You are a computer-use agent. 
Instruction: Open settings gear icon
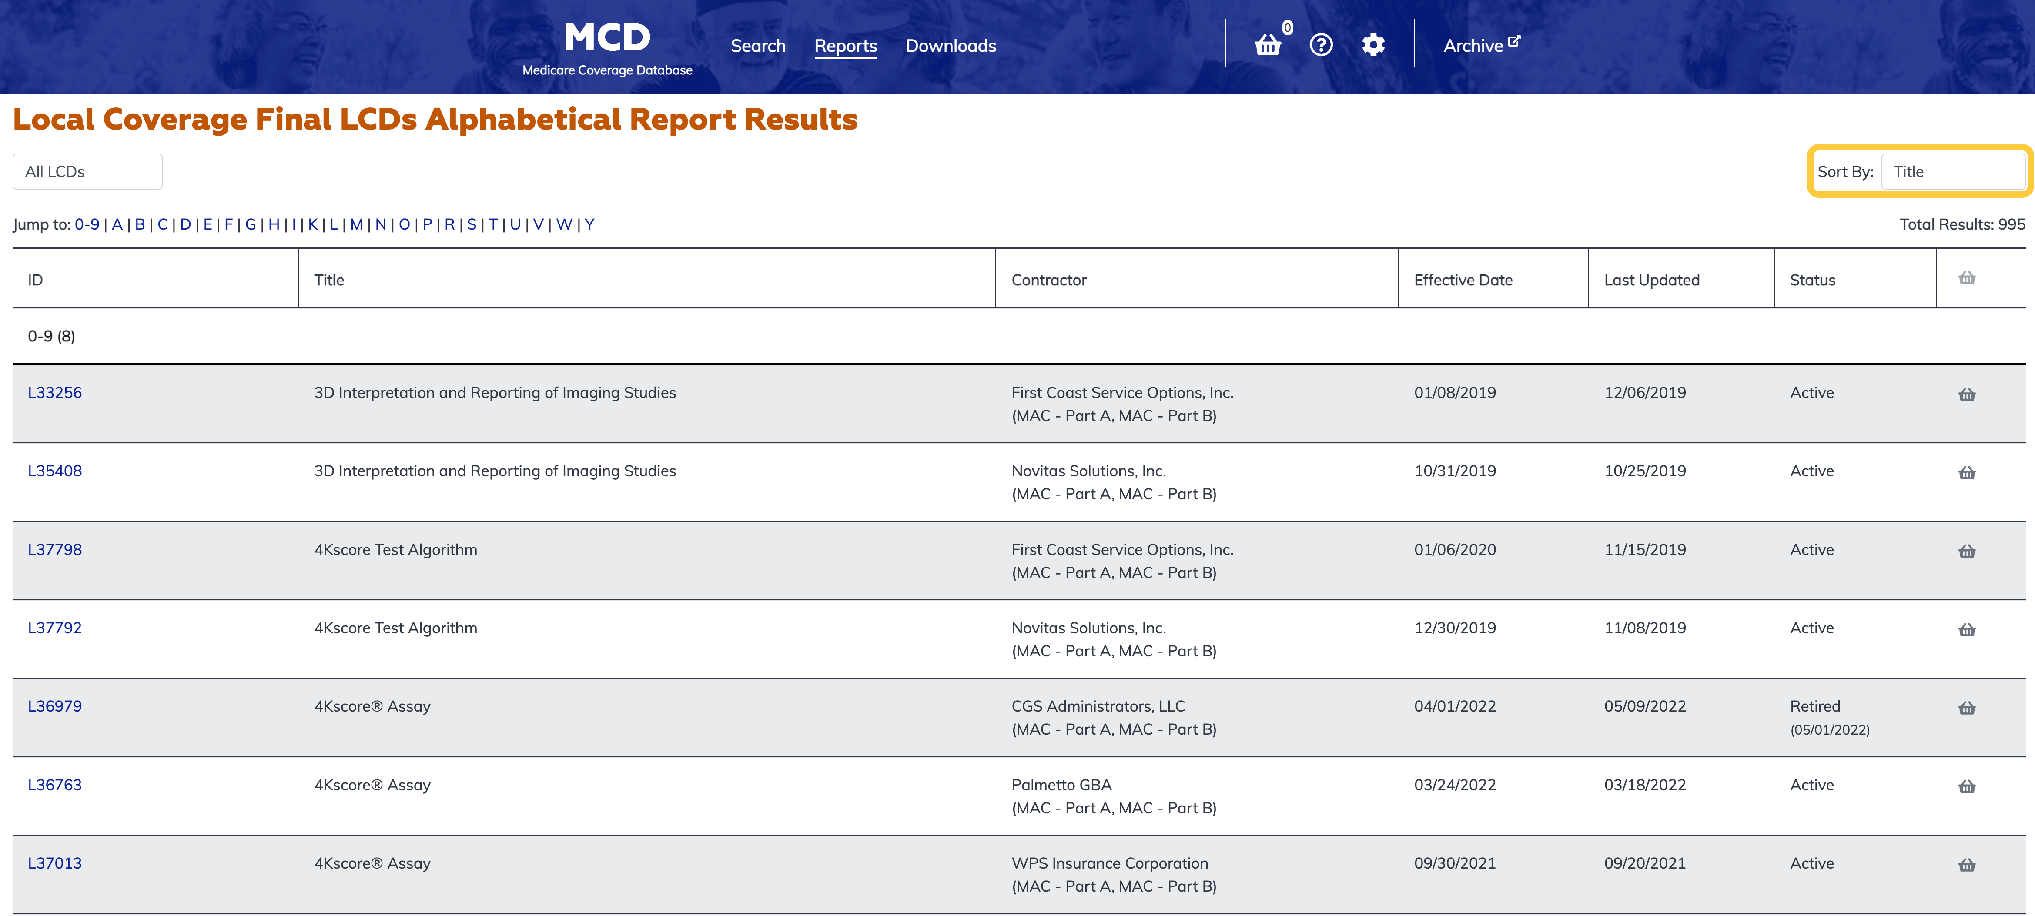pos(1373,45)
